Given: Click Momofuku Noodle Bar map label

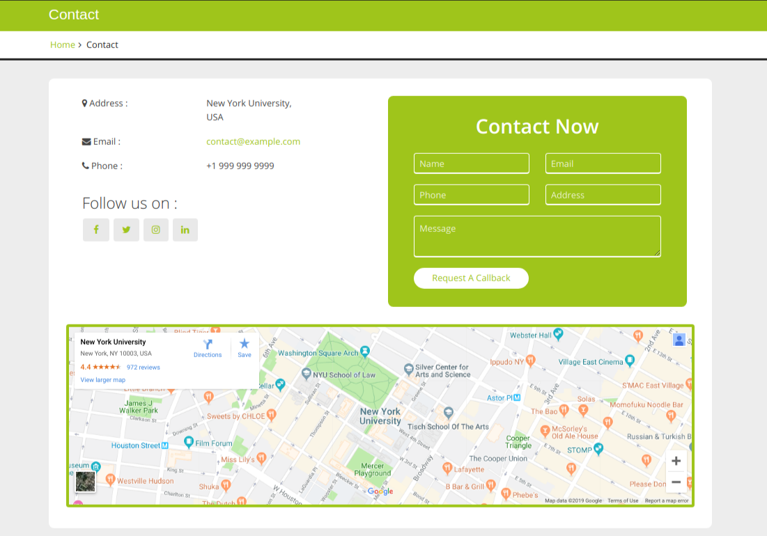Looking at the screenshot, I should (x=646, y=404).
